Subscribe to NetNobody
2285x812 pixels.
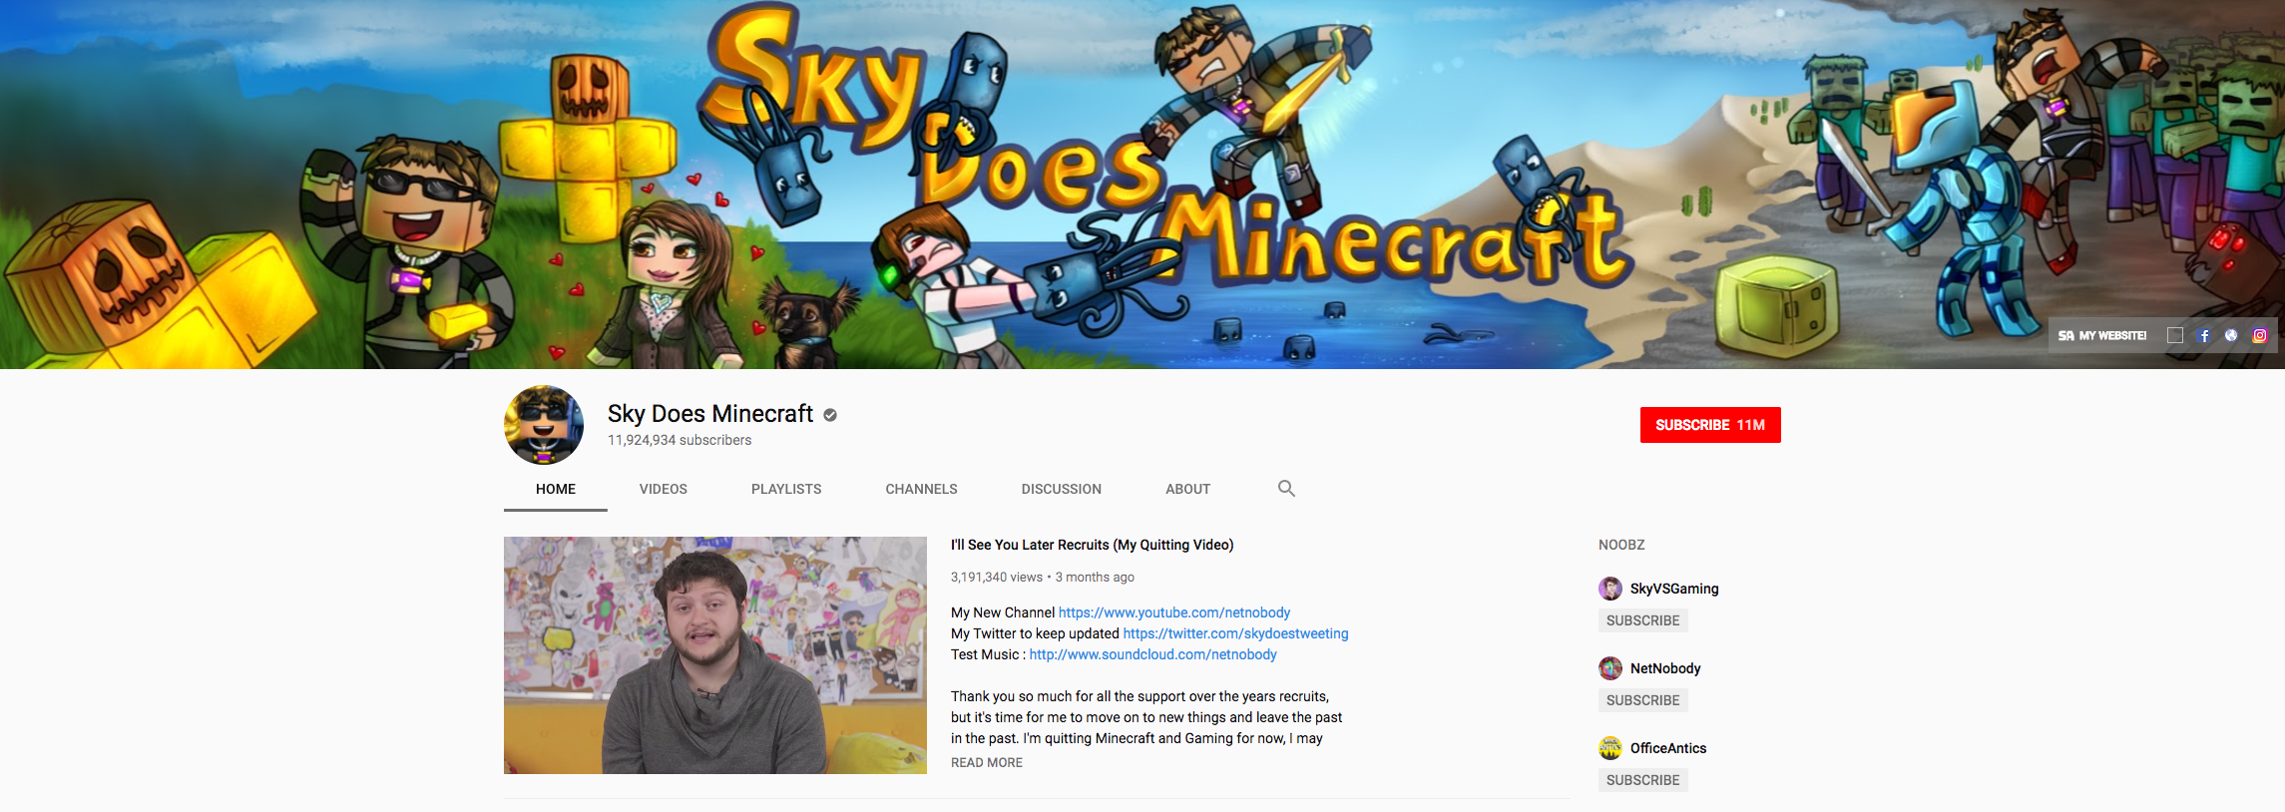pyautogui.click(x=1643, y=700)
